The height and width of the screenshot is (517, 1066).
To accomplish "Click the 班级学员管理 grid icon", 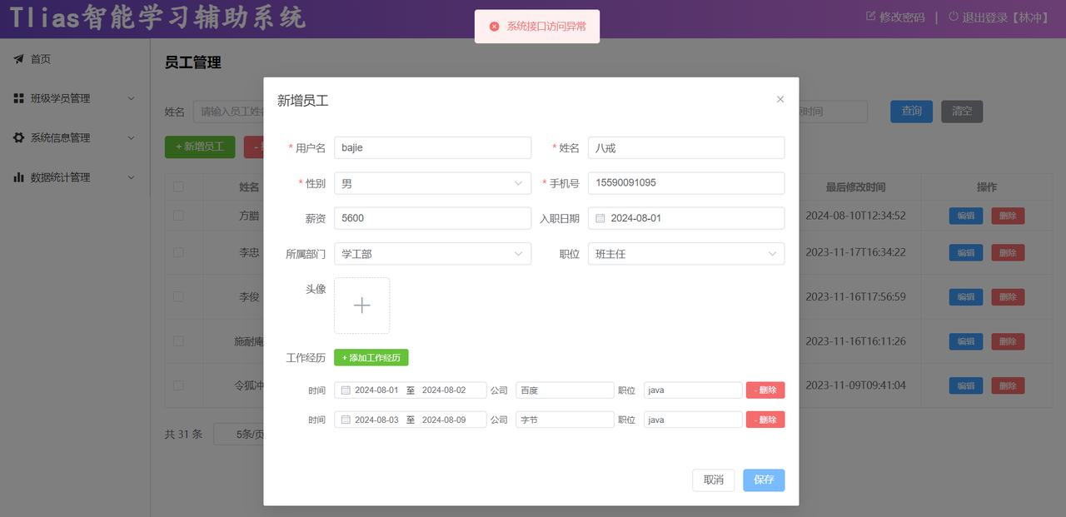I will (x=18, y=98).
